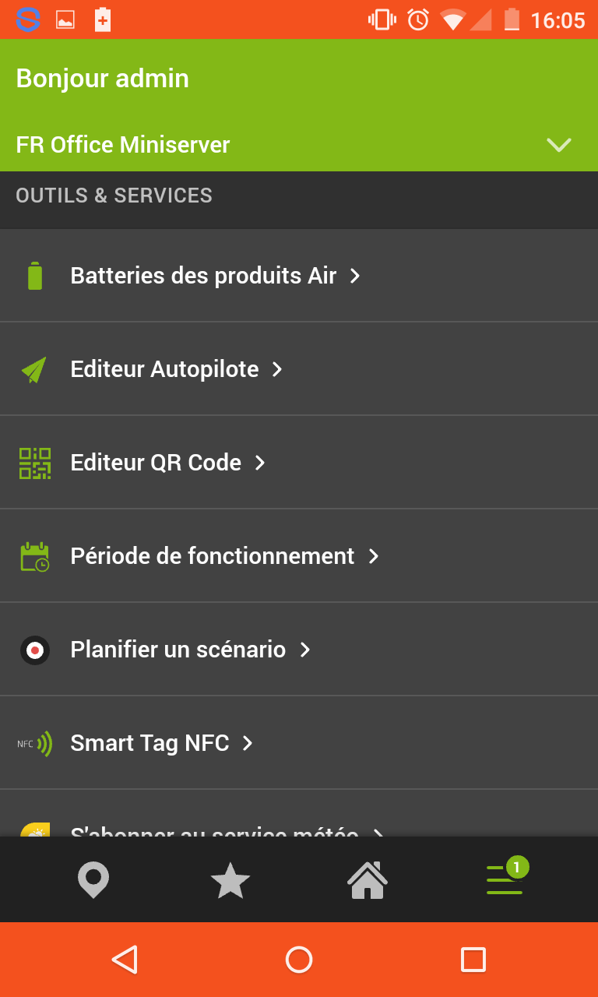Open Période de fonctionnement
This screenshot has width=598, height=997.
click(x=212, y=556)
